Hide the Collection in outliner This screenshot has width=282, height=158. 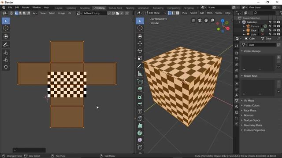(275, 22)
